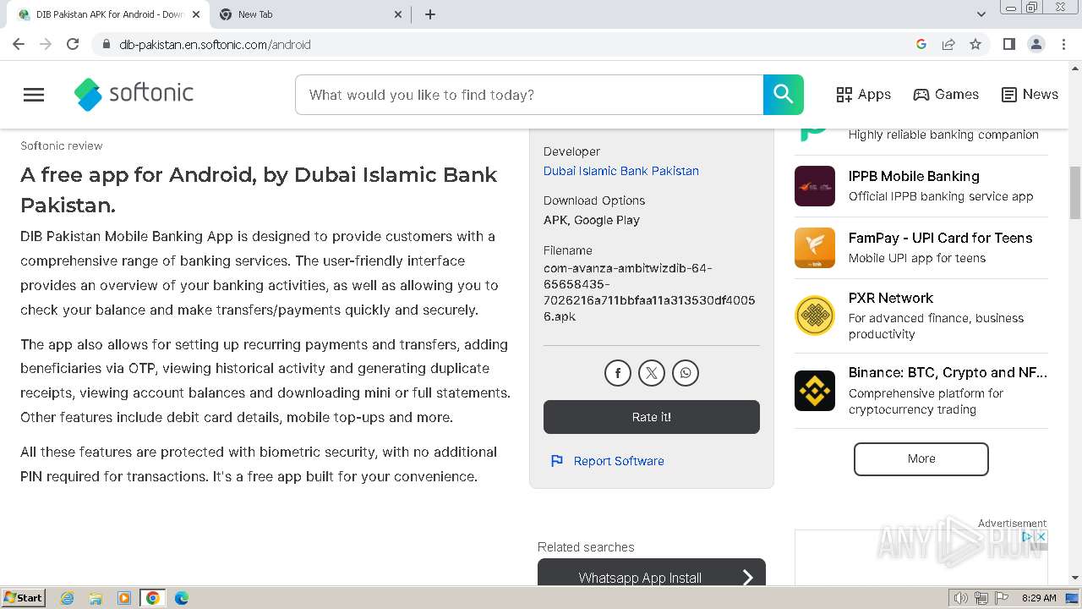Screen dimensions: 1082x609
Task: Click the Report Software link
Action: click(x=619, y=461)
